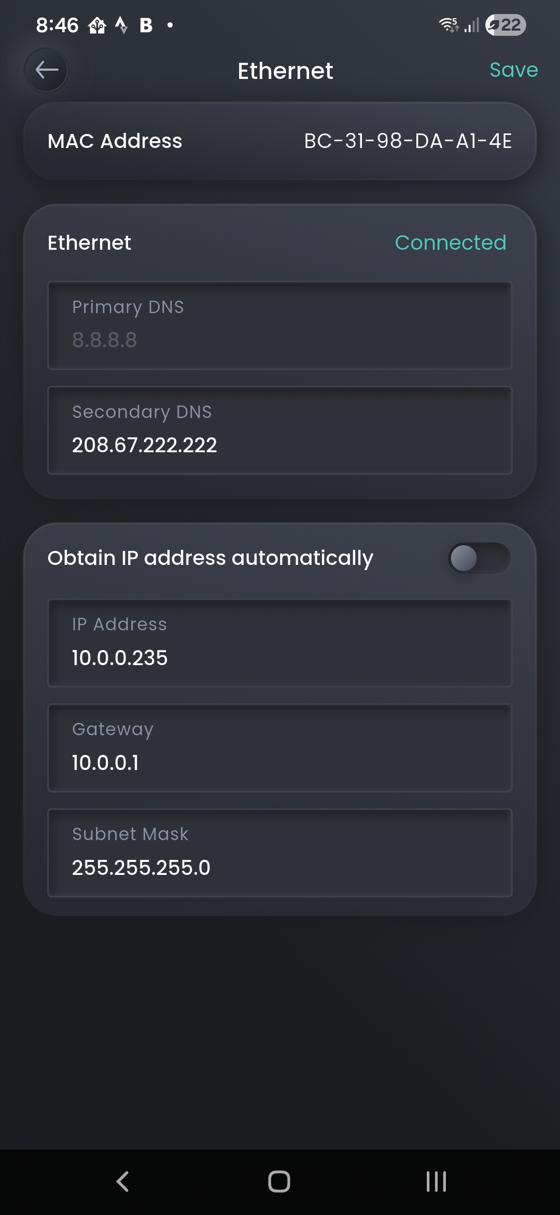Tap the Subnet Mask field
Screen dimensions: 560x1215
pyautogui.click(x=280, y=853)
